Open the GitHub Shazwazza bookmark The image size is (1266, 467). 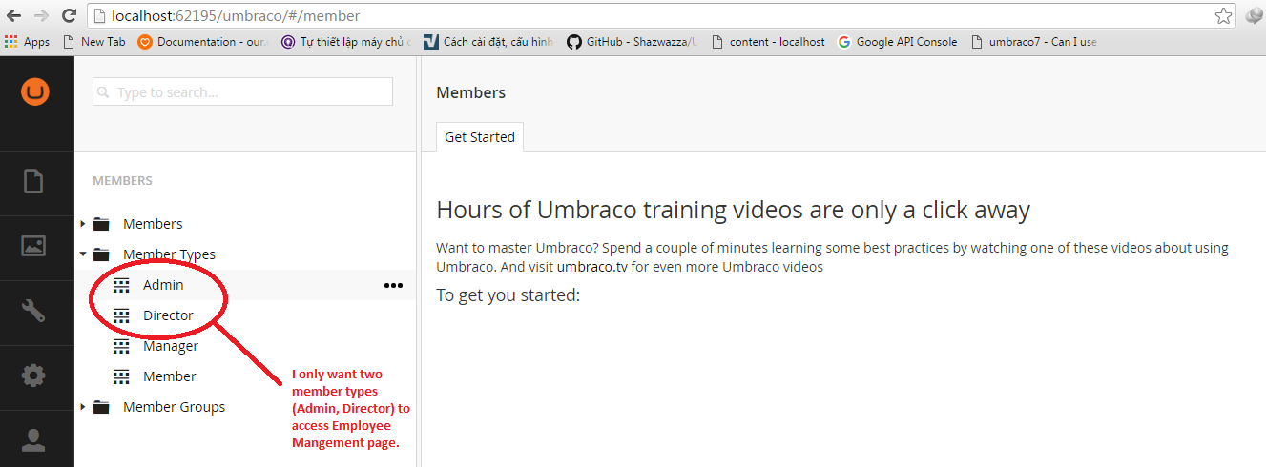(632, 42)
